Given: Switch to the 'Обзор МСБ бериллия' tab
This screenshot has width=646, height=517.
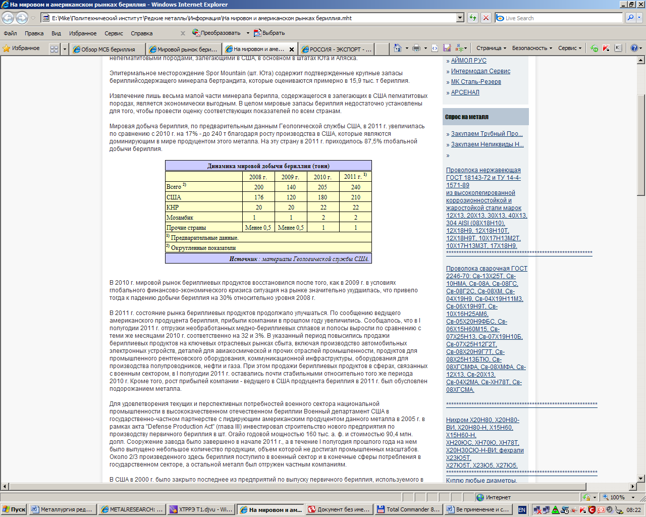Looking at the screenshot, I should (x=108, y=49).
